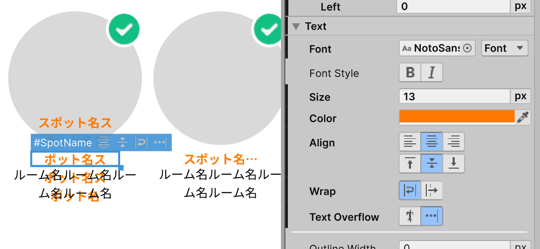540x249 pixels.
Task: Toggle Italic font style
Action: point(432,73)
